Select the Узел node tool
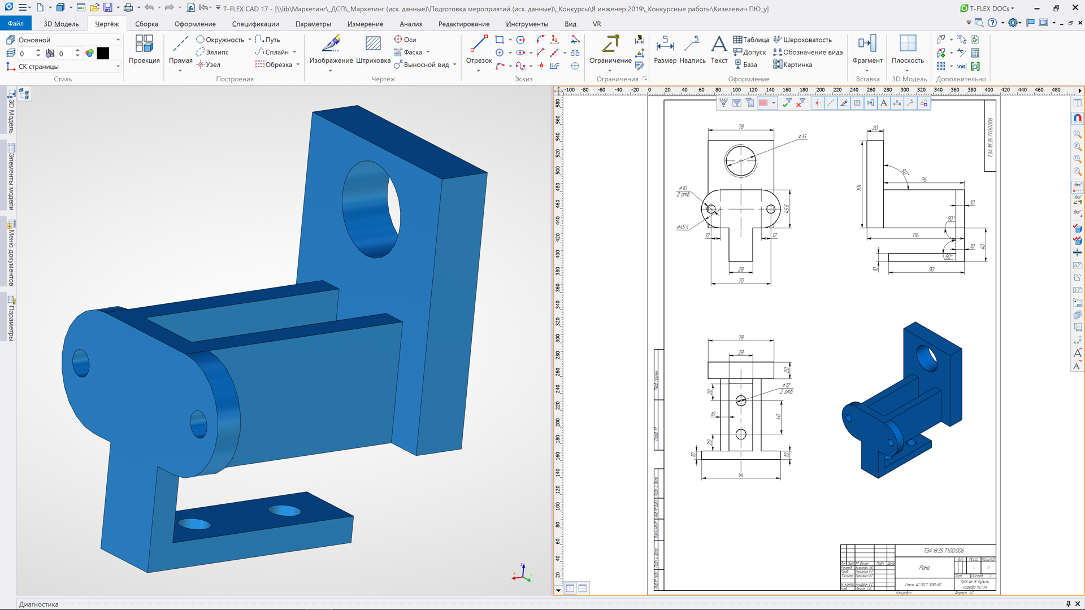 209,65
